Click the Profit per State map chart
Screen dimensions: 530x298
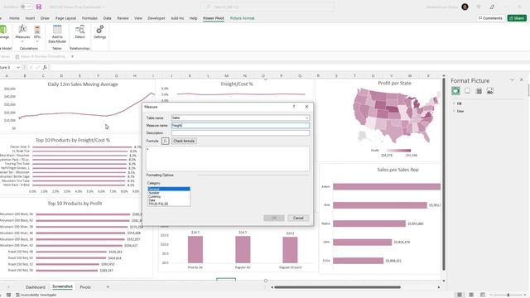click(396, 117)
